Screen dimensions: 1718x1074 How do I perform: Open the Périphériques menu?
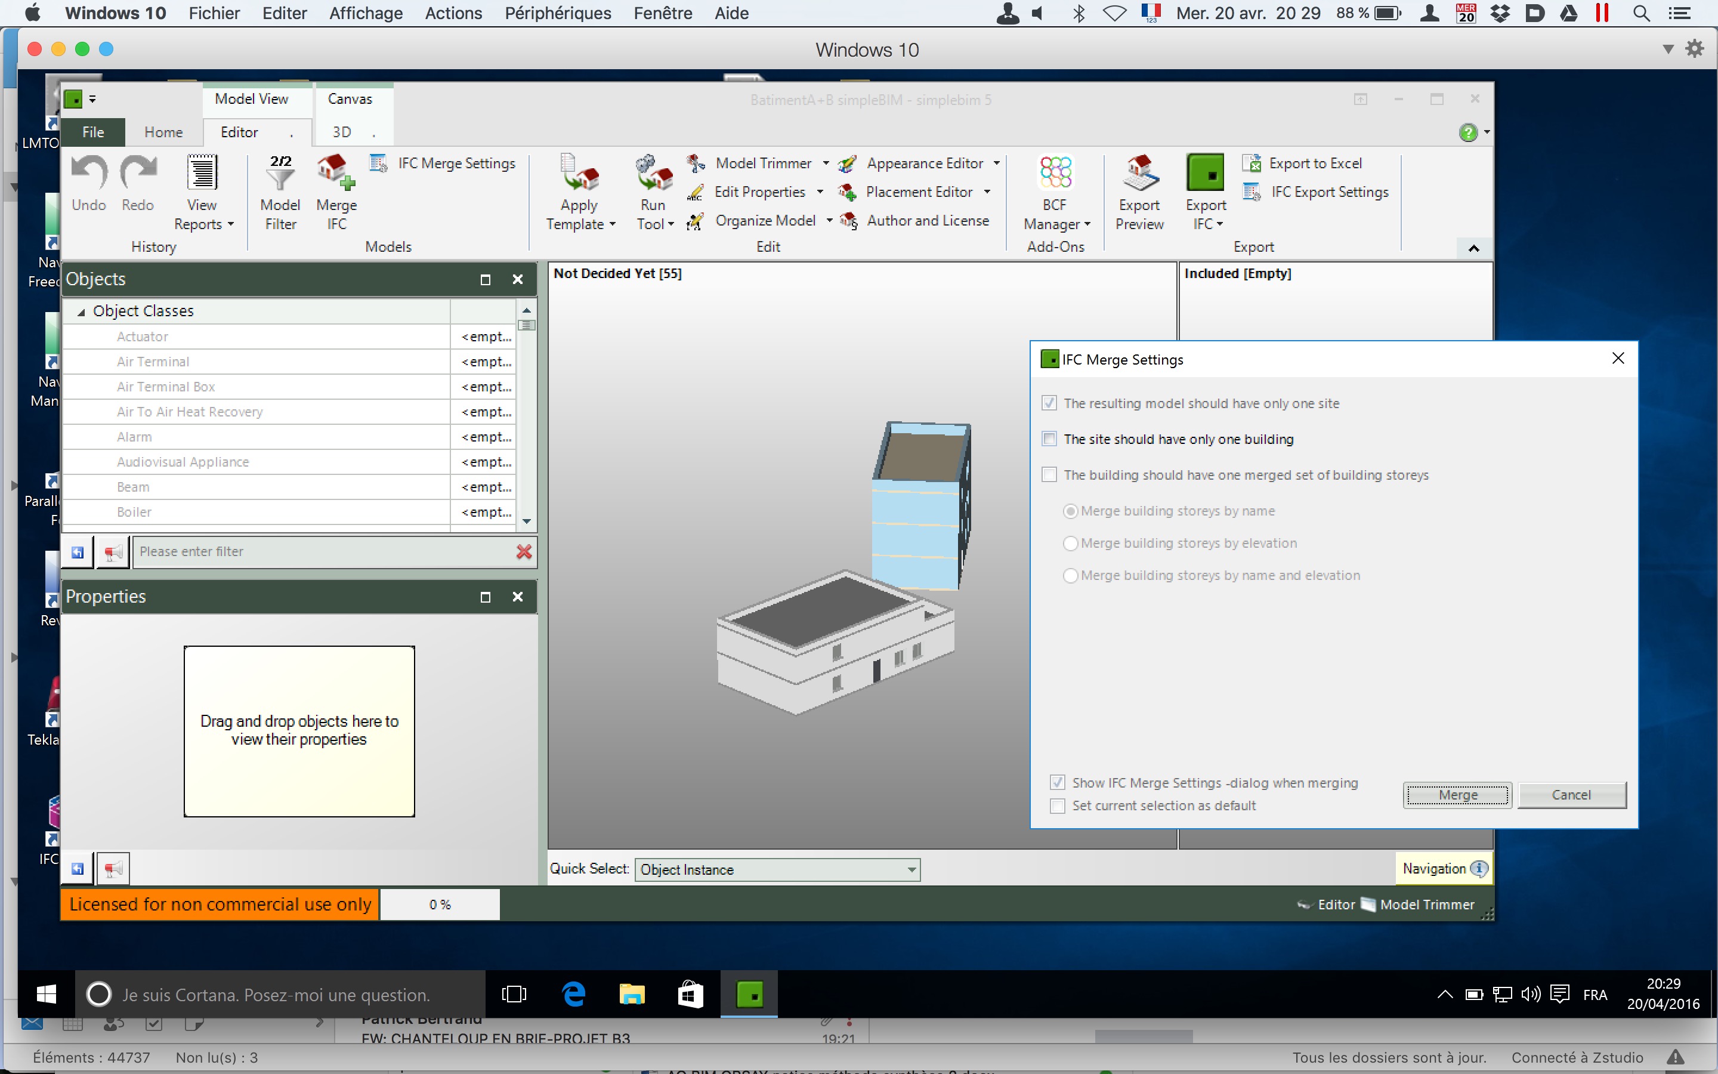[557, 14]
